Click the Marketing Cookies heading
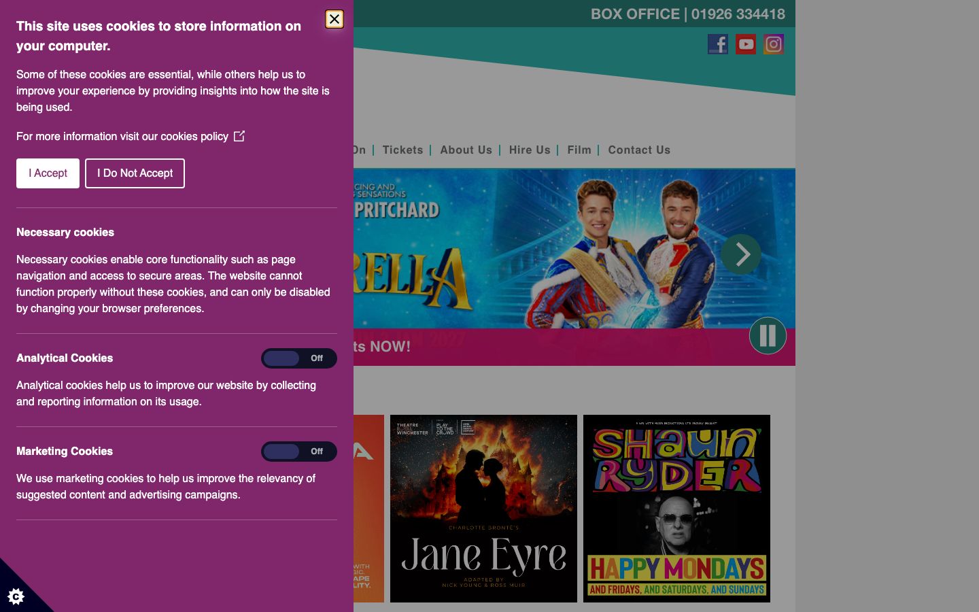Image resolution: width=979 pixels, height=612 pixels. point(65,452)
